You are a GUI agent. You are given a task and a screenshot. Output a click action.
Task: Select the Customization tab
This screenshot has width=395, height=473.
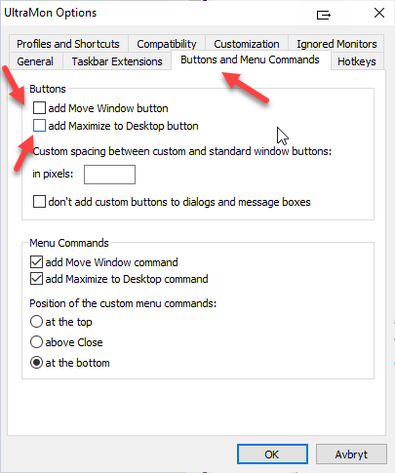247,44
